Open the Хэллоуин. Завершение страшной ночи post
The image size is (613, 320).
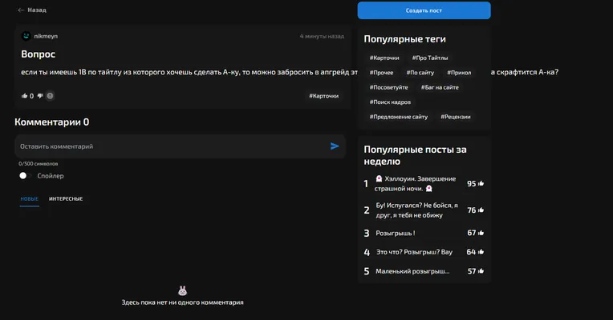tap(415, 183)
